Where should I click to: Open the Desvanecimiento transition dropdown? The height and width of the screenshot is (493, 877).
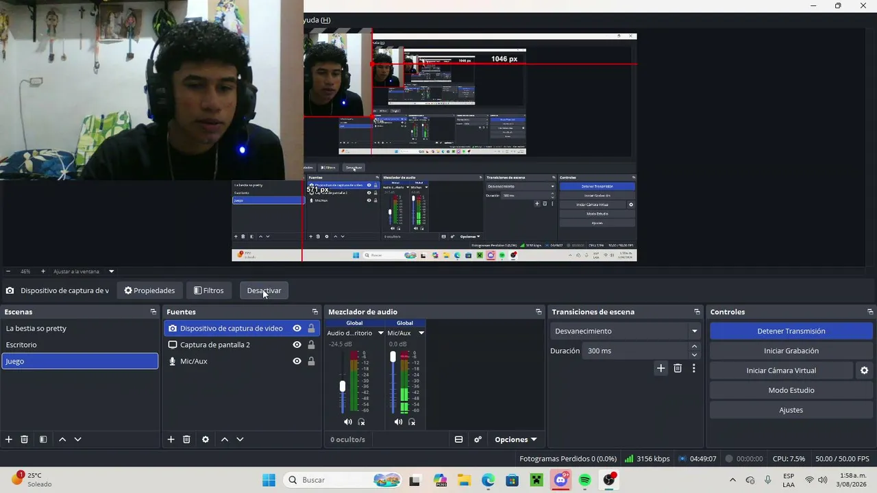click(x=625, y=331)
